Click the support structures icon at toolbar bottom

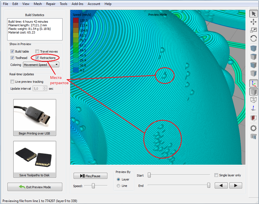pos(253,136)
